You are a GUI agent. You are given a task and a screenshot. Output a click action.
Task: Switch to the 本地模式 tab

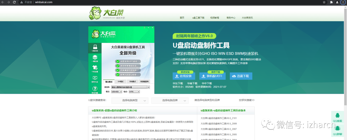pos(132,81)
